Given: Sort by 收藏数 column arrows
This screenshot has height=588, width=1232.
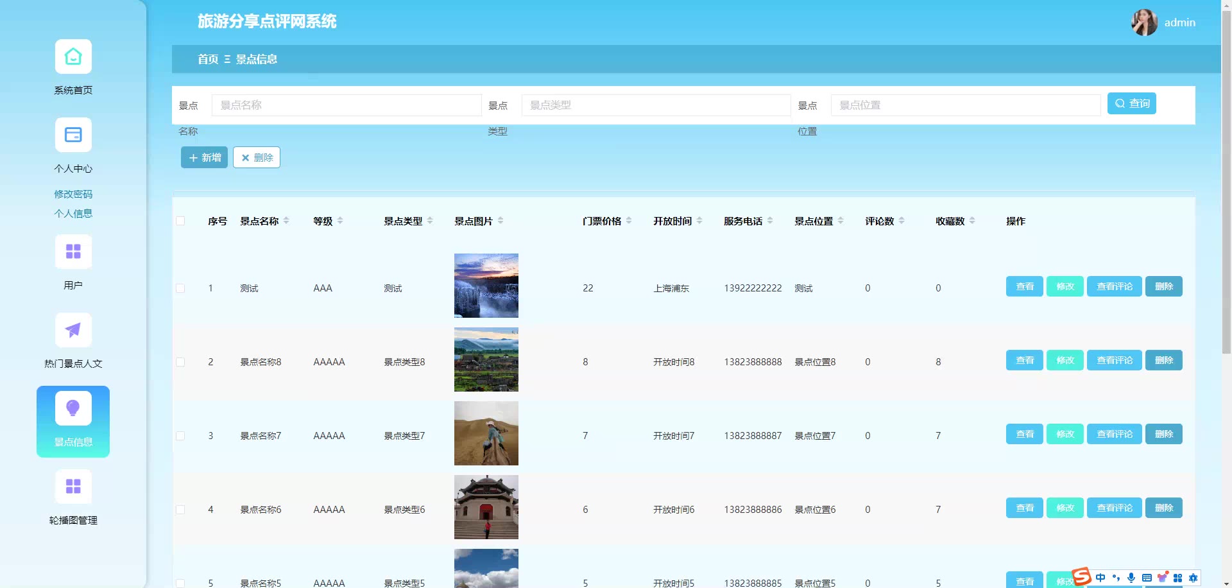Looking at the screenshot, I should 972,221.
